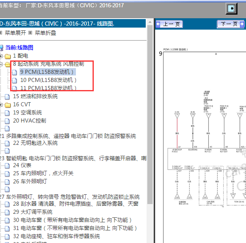Click page icon beside 26 车外照明灯
The height and width of the screenshot is (243, 246).
coord(7,182)
